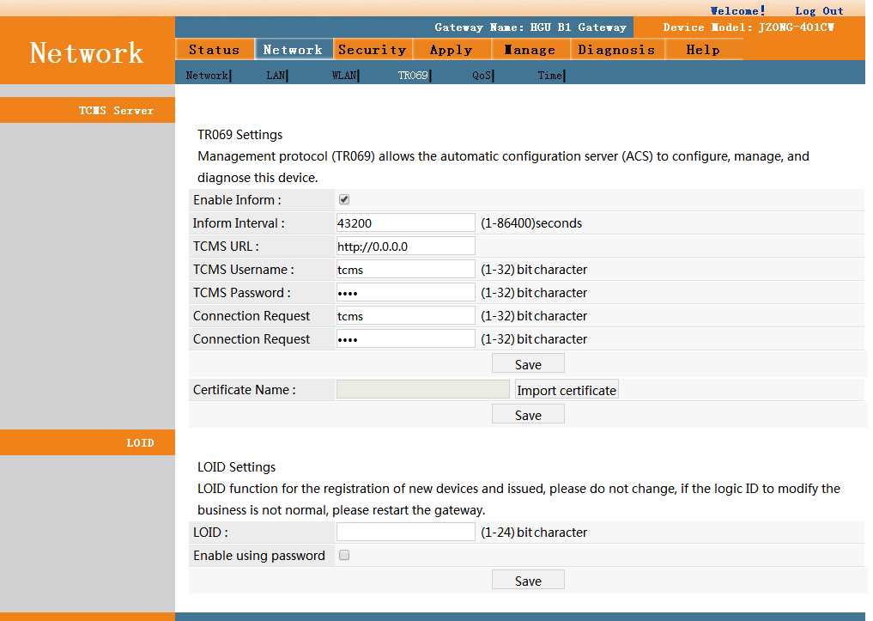Disable the Enable Inform checkbox
Image resolution: width=873 pixels, height=621 pixels.
[344, 199]
